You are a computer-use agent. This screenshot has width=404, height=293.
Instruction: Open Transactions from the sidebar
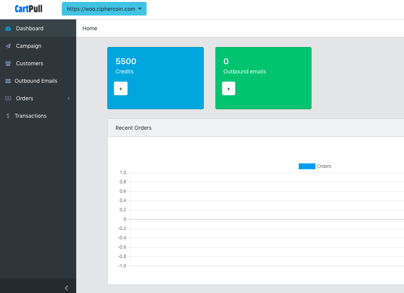pyautogui.click(x=30, y=116)
